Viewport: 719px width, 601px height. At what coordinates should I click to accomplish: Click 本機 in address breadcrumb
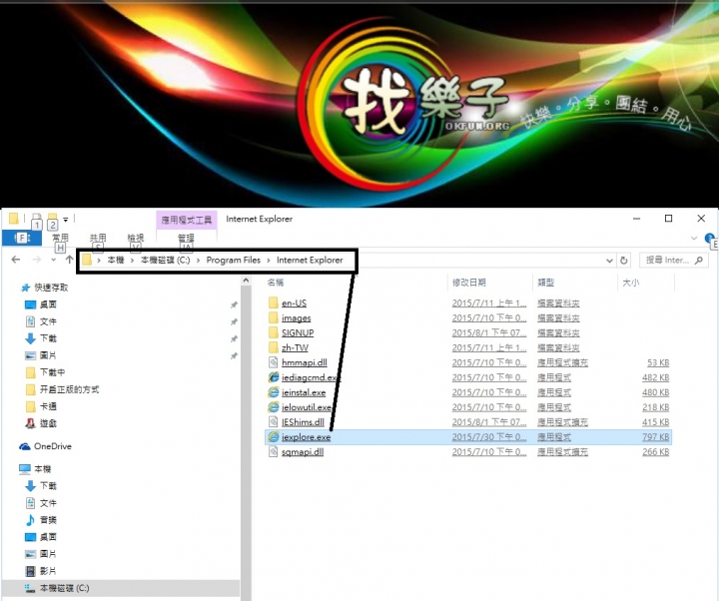pyautogui.click(x=116, y=260)
